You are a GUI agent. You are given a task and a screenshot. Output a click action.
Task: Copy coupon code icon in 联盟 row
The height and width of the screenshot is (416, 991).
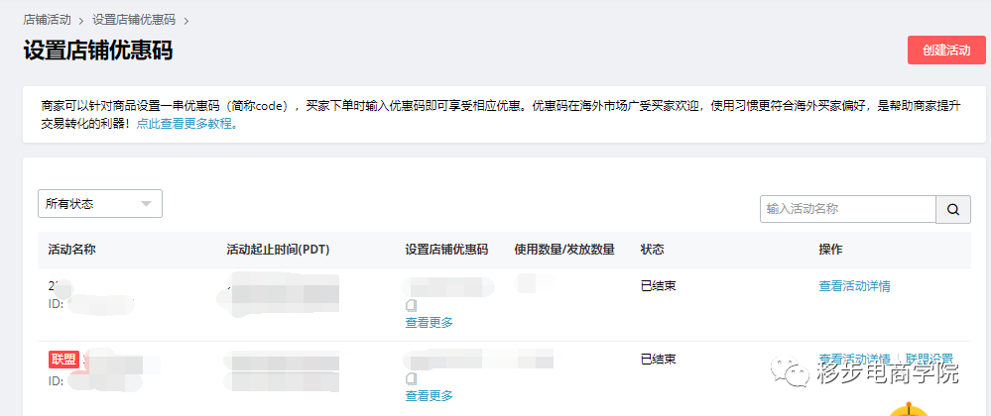coord(412,378)
